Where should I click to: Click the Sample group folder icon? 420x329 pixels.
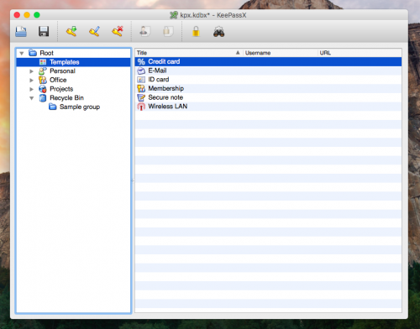tap(53, 107)
